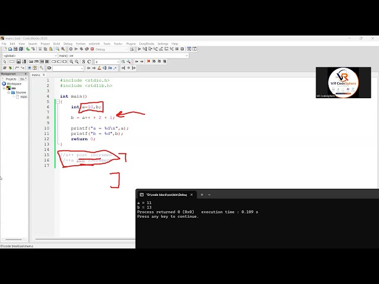Open the Edit menu

tap(12, 44)
